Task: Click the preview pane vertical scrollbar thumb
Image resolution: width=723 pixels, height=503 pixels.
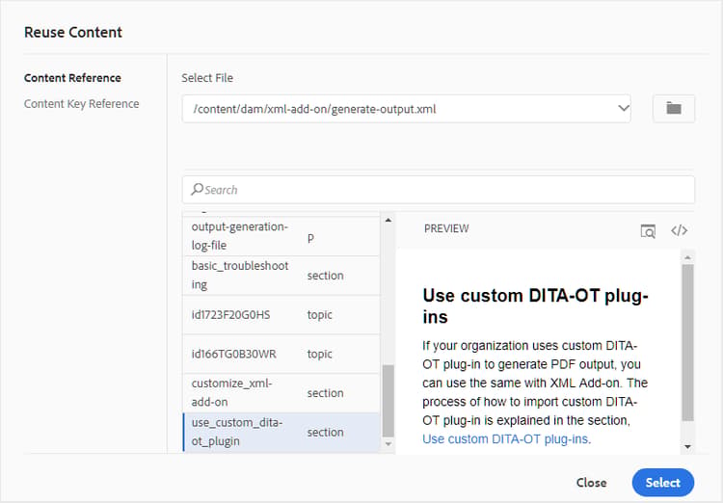Action: pyautogui.click(x=687, y=342)
